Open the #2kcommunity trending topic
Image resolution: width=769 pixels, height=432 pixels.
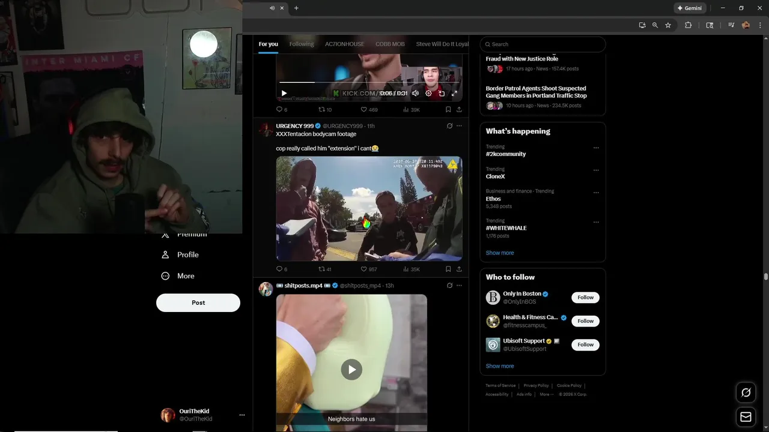tap(506, 154)
